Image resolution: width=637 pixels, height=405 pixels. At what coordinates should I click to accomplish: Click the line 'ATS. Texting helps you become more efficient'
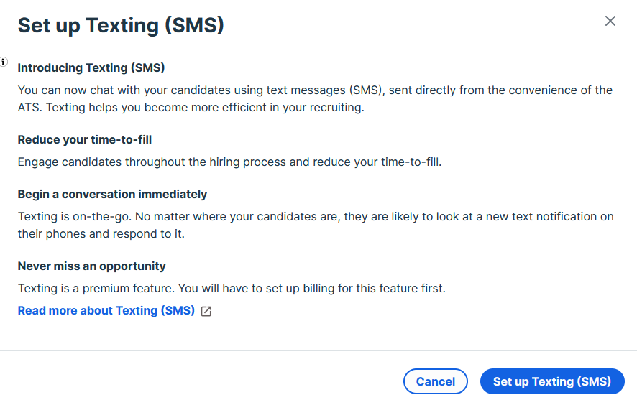pos(191,108)
